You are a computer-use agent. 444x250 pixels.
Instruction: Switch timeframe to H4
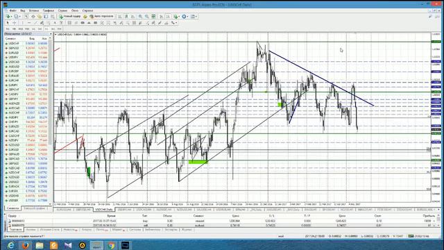[40, 29]
